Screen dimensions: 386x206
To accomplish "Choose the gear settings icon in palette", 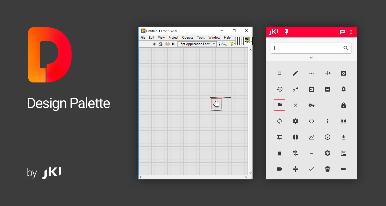I will point(296,121).
